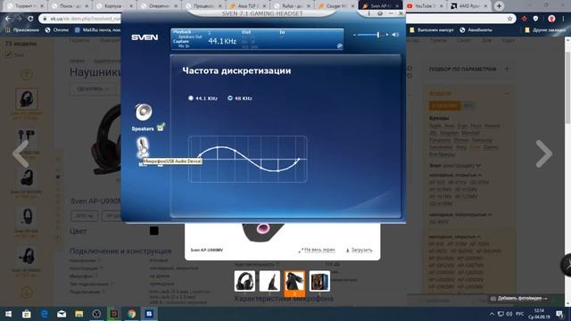This screenshot has height=321, width=571.
Task: Open the Windows Start menu
Action: pyautogui.click(x=8, y=313)
